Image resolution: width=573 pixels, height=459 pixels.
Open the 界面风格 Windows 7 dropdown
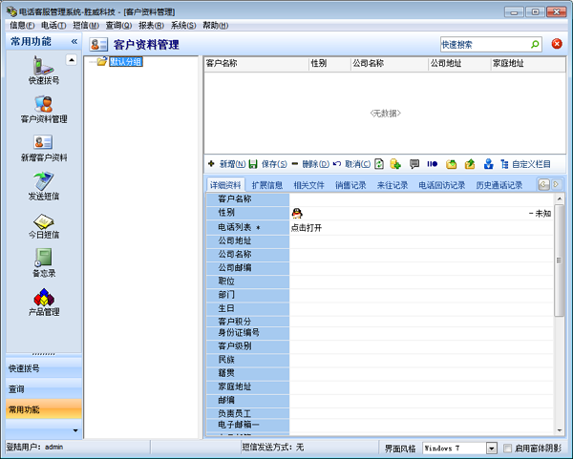pos(492,449)
